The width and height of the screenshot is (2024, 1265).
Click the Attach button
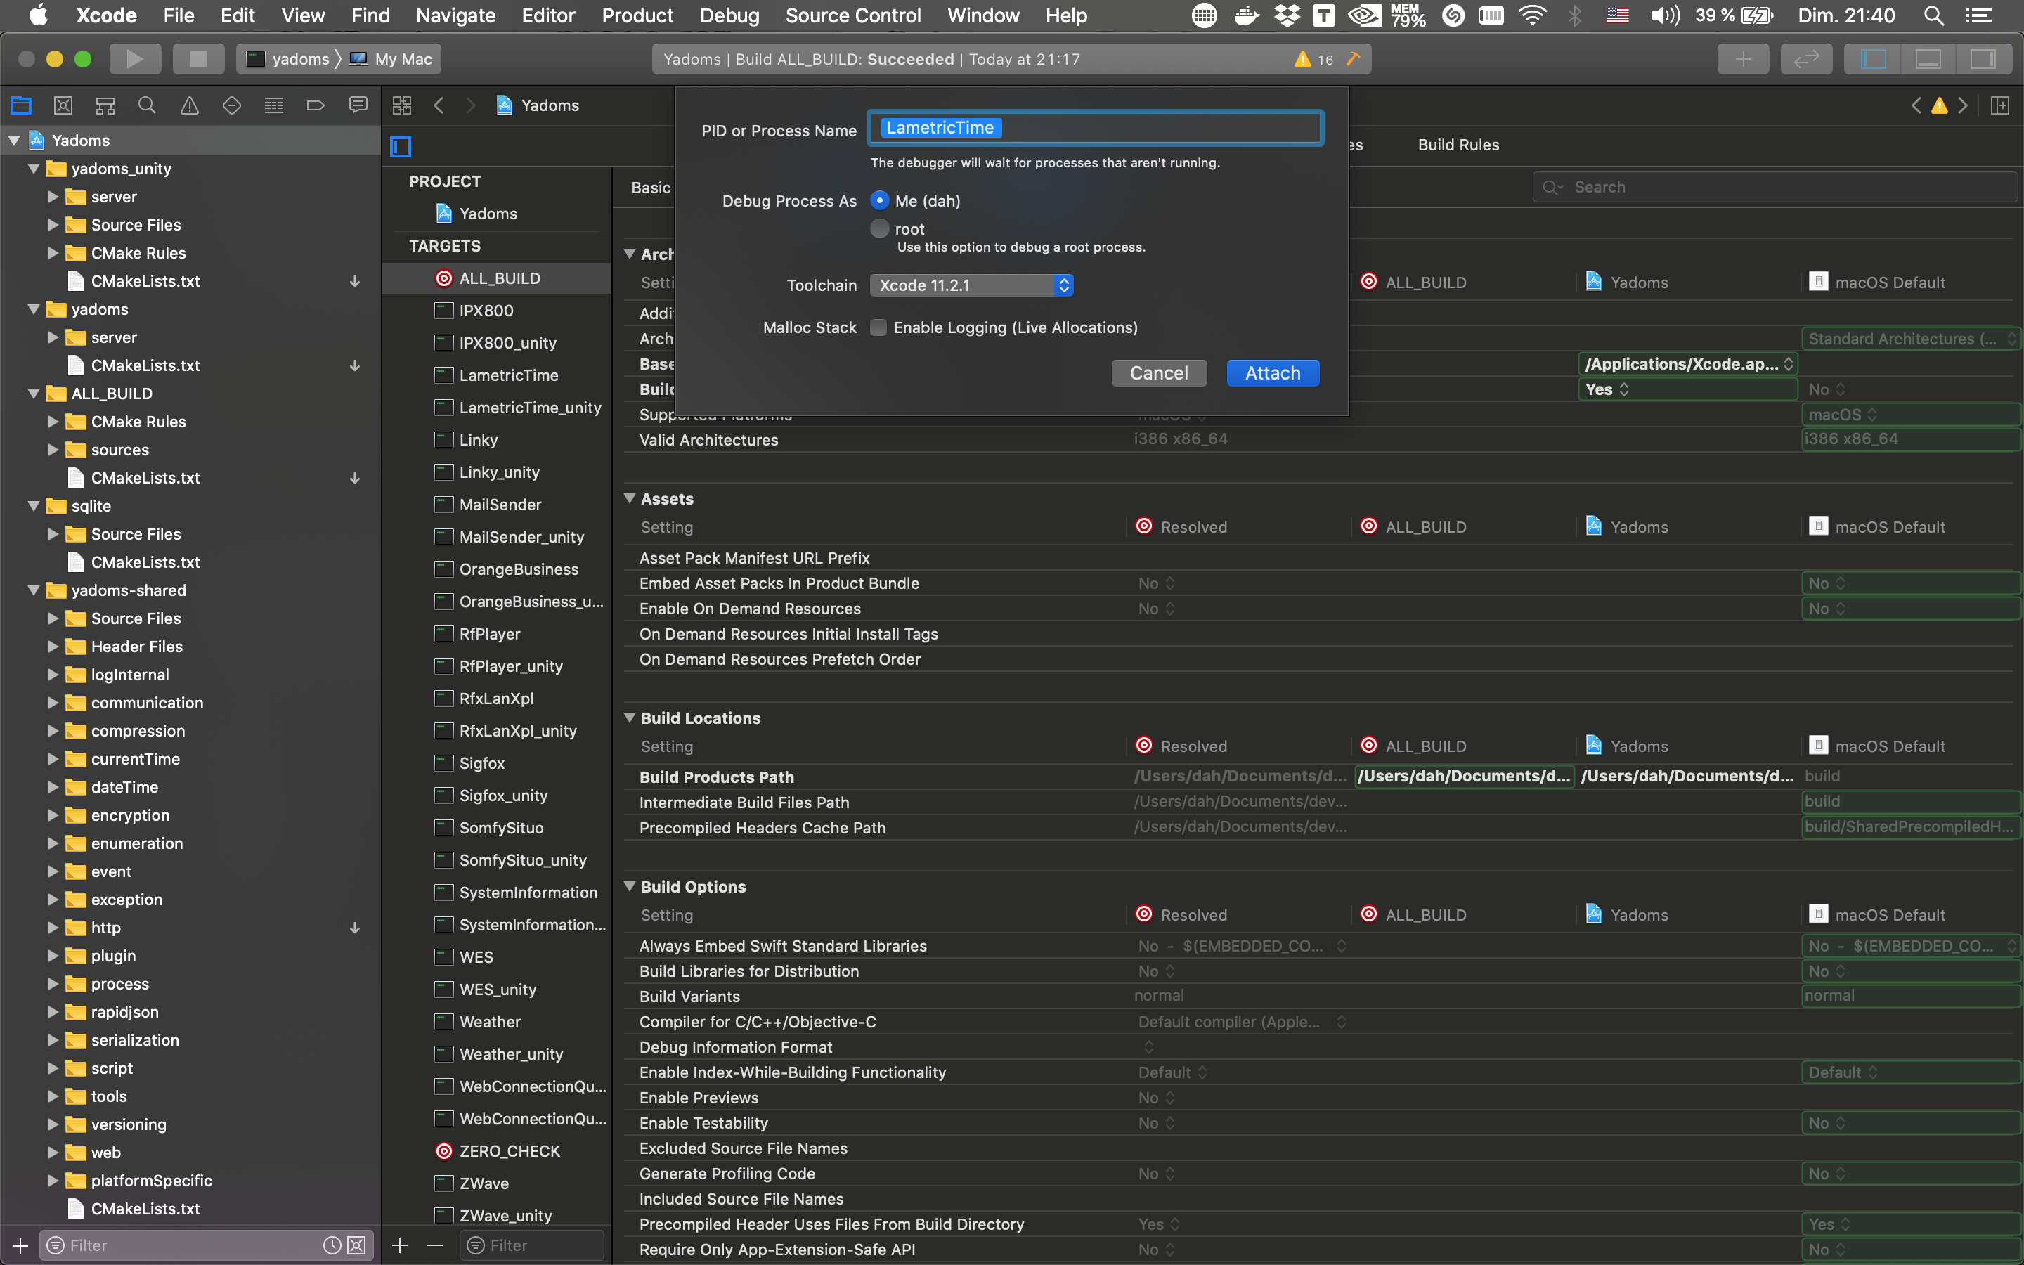[1272, 373]
